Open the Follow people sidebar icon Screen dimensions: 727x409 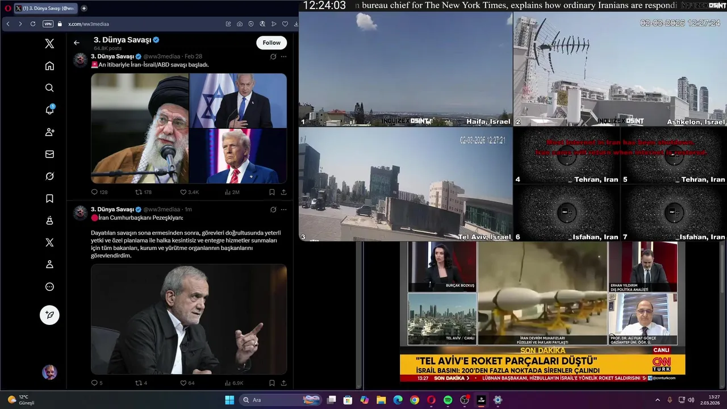[49, 132]
